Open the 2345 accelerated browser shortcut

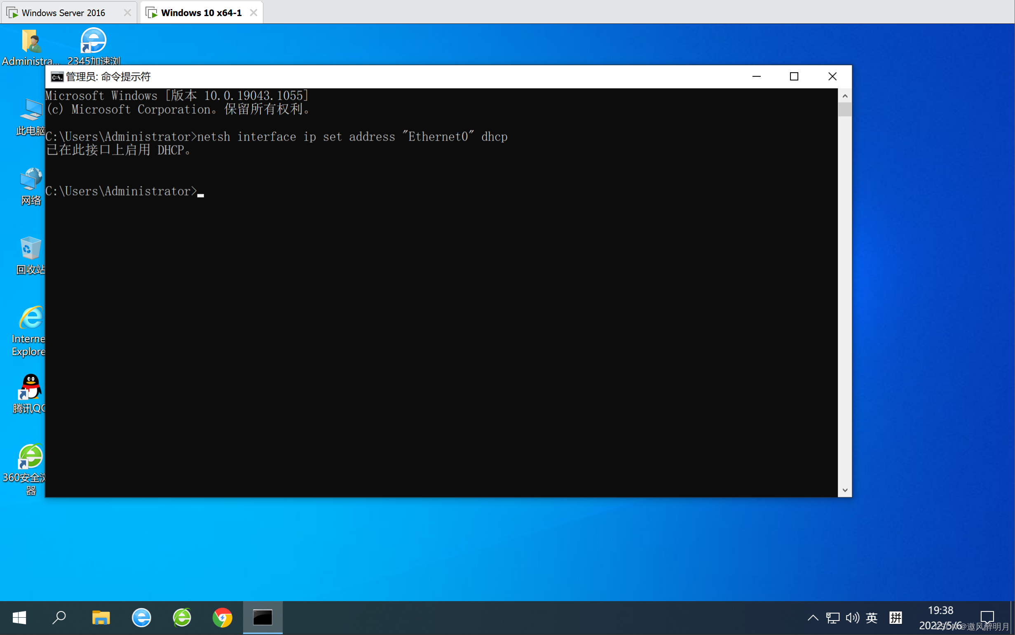[94, 47]
